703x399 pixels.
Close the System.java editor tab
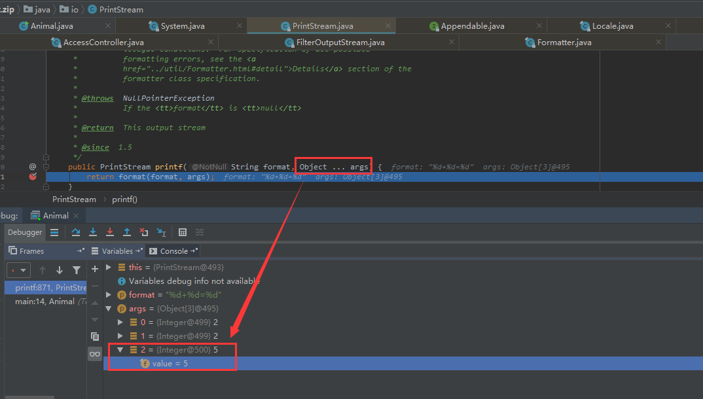[240, 26]
